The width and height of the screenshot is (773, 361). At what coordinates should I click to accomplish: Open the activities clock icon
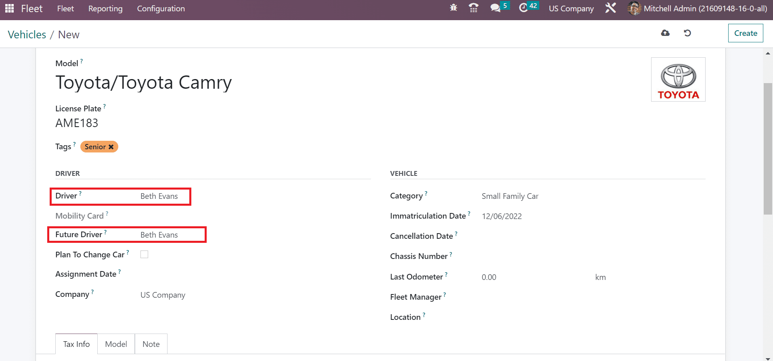coord(524,8)
